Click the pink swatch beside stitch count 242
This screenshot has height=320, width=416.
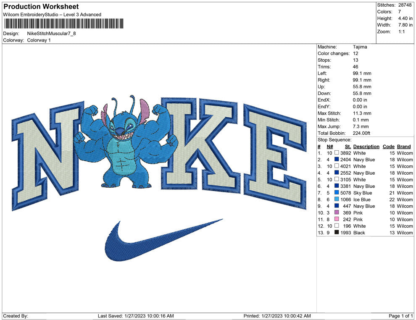coord(337,219)
